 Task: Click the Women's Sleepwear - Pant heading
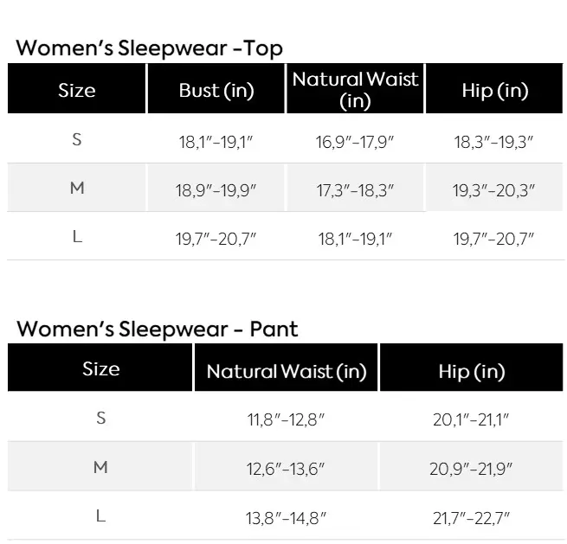157,330
